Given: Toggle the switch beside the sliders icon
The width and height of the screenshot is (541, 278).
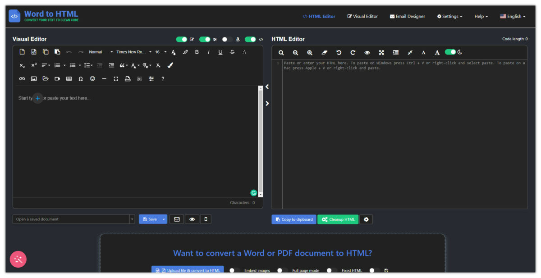Looking at the screenshot, I should (x=205, y=39).
